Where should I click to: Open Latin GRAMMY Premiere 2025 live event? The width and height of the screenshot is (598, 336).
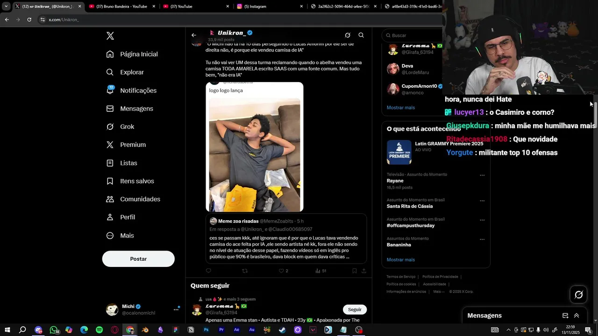435,152
